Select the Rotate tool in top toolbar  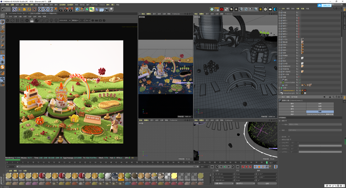(x=29, y=9)
